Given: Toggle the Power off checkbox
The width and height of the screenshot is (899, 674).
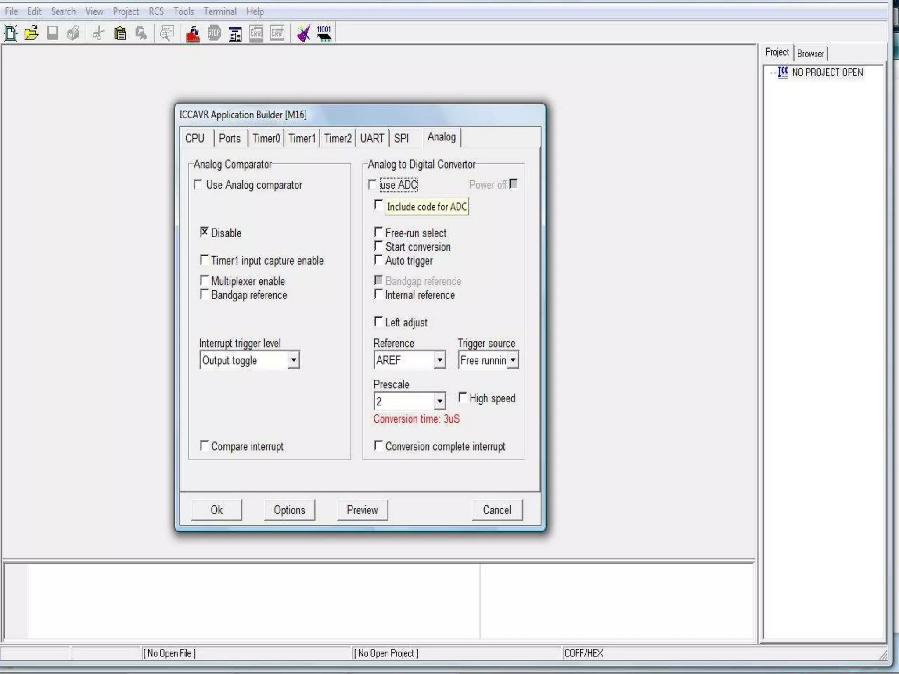Looking at the screenshot, I should click(x=514, y=183).
